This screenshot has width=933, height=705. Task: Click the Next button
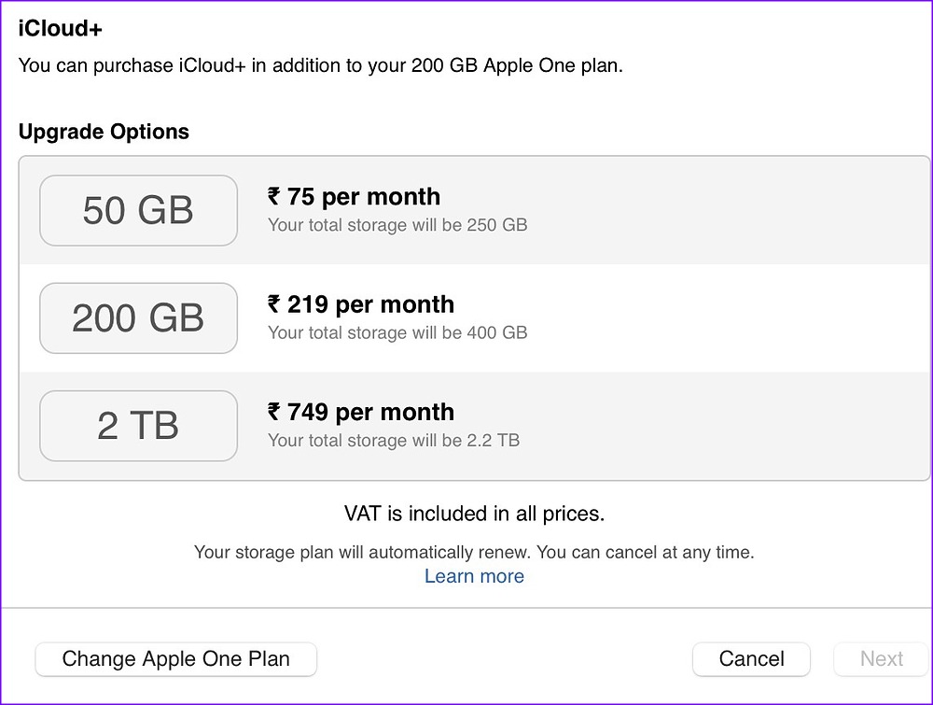tap(881, 659)
